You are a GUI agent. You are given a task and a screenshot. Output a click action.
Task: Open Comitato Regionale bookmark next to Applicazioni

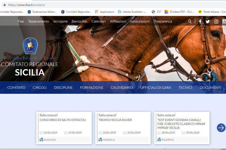pyautogui.click(x=76, y=12)
